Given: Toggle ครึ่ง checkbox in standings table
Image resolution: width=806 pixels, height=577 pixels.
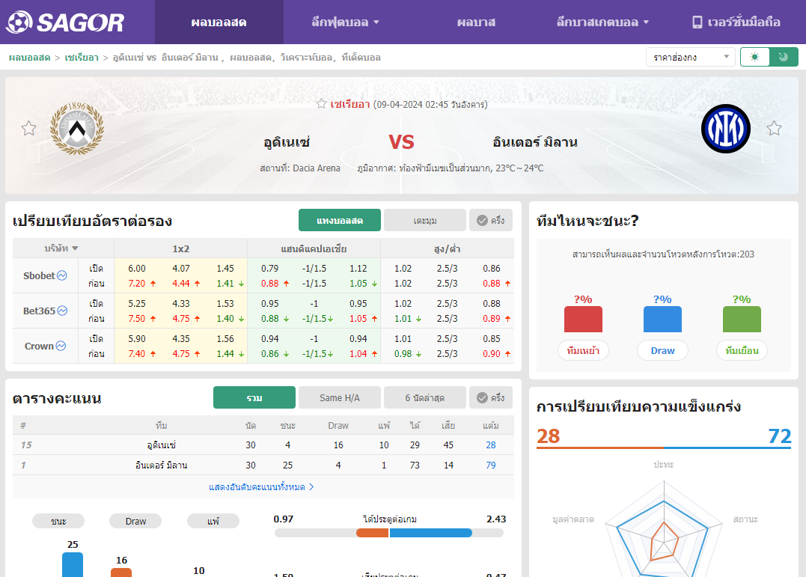Looking at the screenshot, I should (x=491, y=397).
